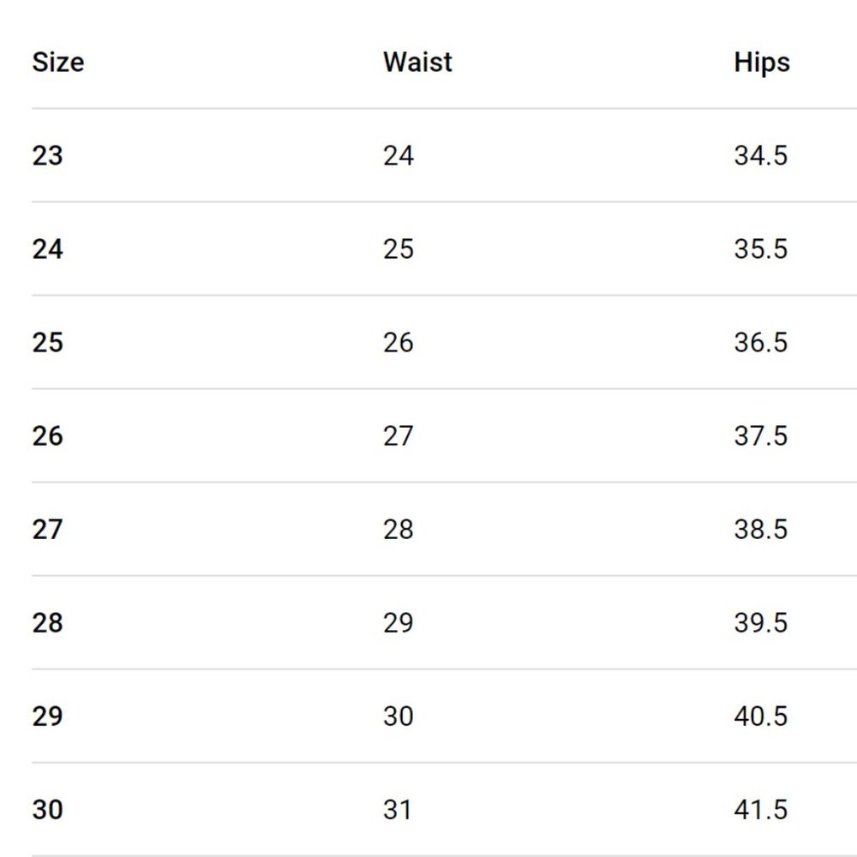The height and width of the screenshot is (857, 857).
Task: Click the Hips column header
Action: point(762,63)
